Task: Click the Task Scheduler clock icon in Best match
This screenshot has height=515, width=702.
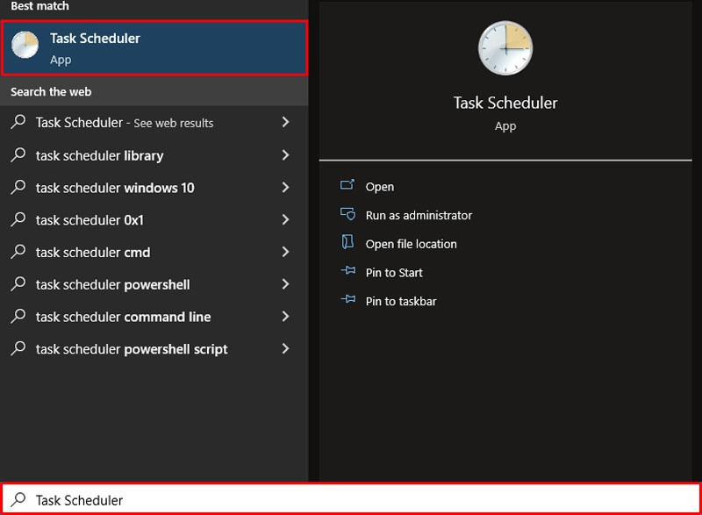Action: [25, 46]
